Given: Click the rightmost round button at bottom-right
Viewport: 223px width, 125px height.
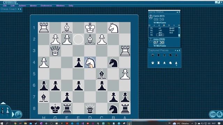Looking at the screenshot, I should pyautogui.click(x=220, y=114).
